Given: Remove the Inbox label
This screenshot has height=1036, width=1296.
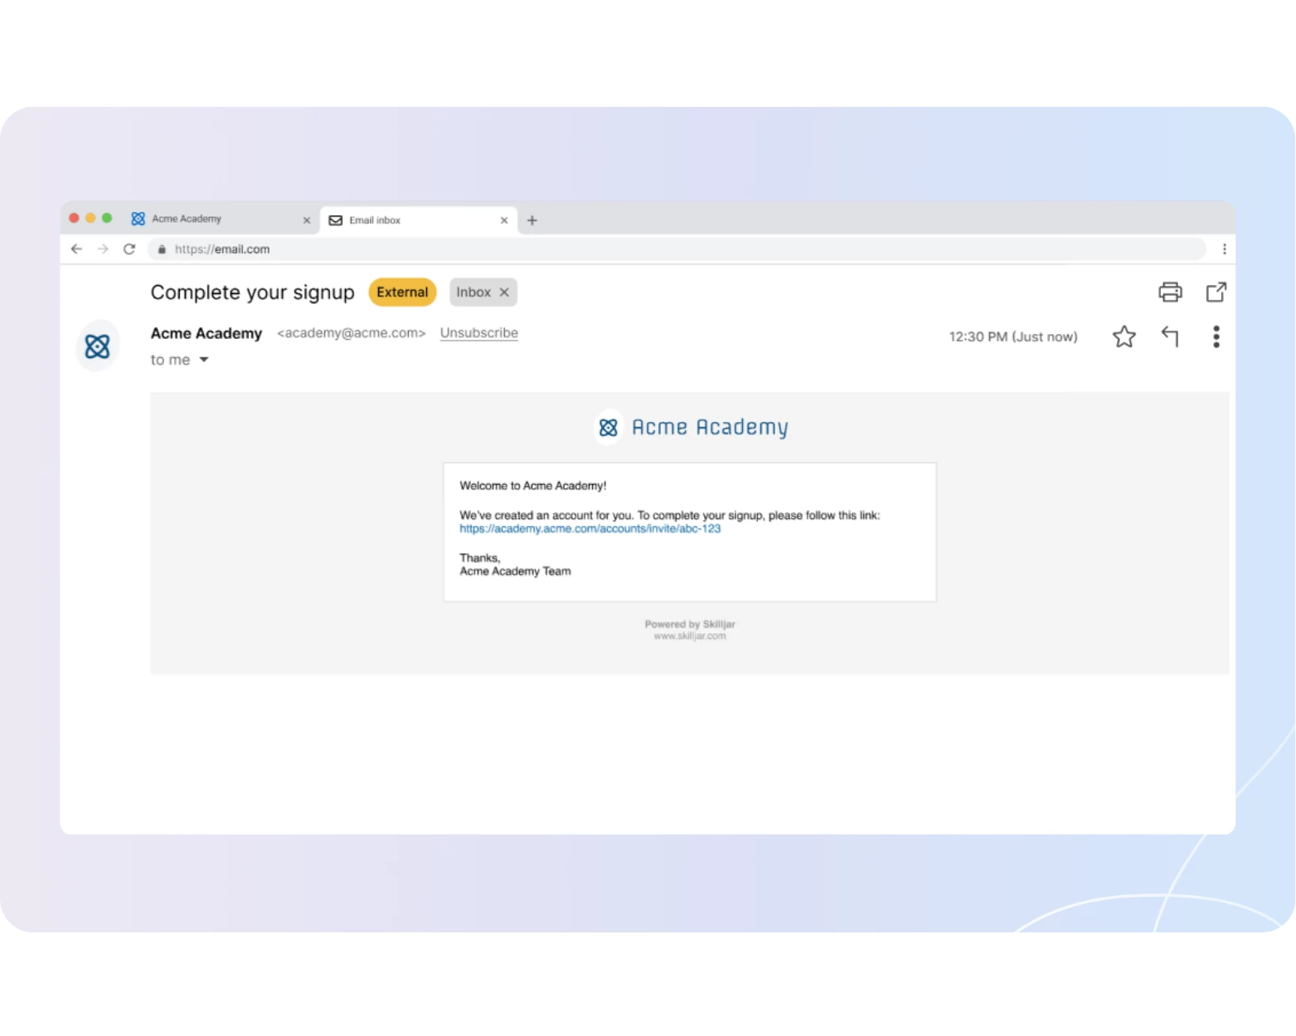Looking at the screenshot, I should pos(504,292).
